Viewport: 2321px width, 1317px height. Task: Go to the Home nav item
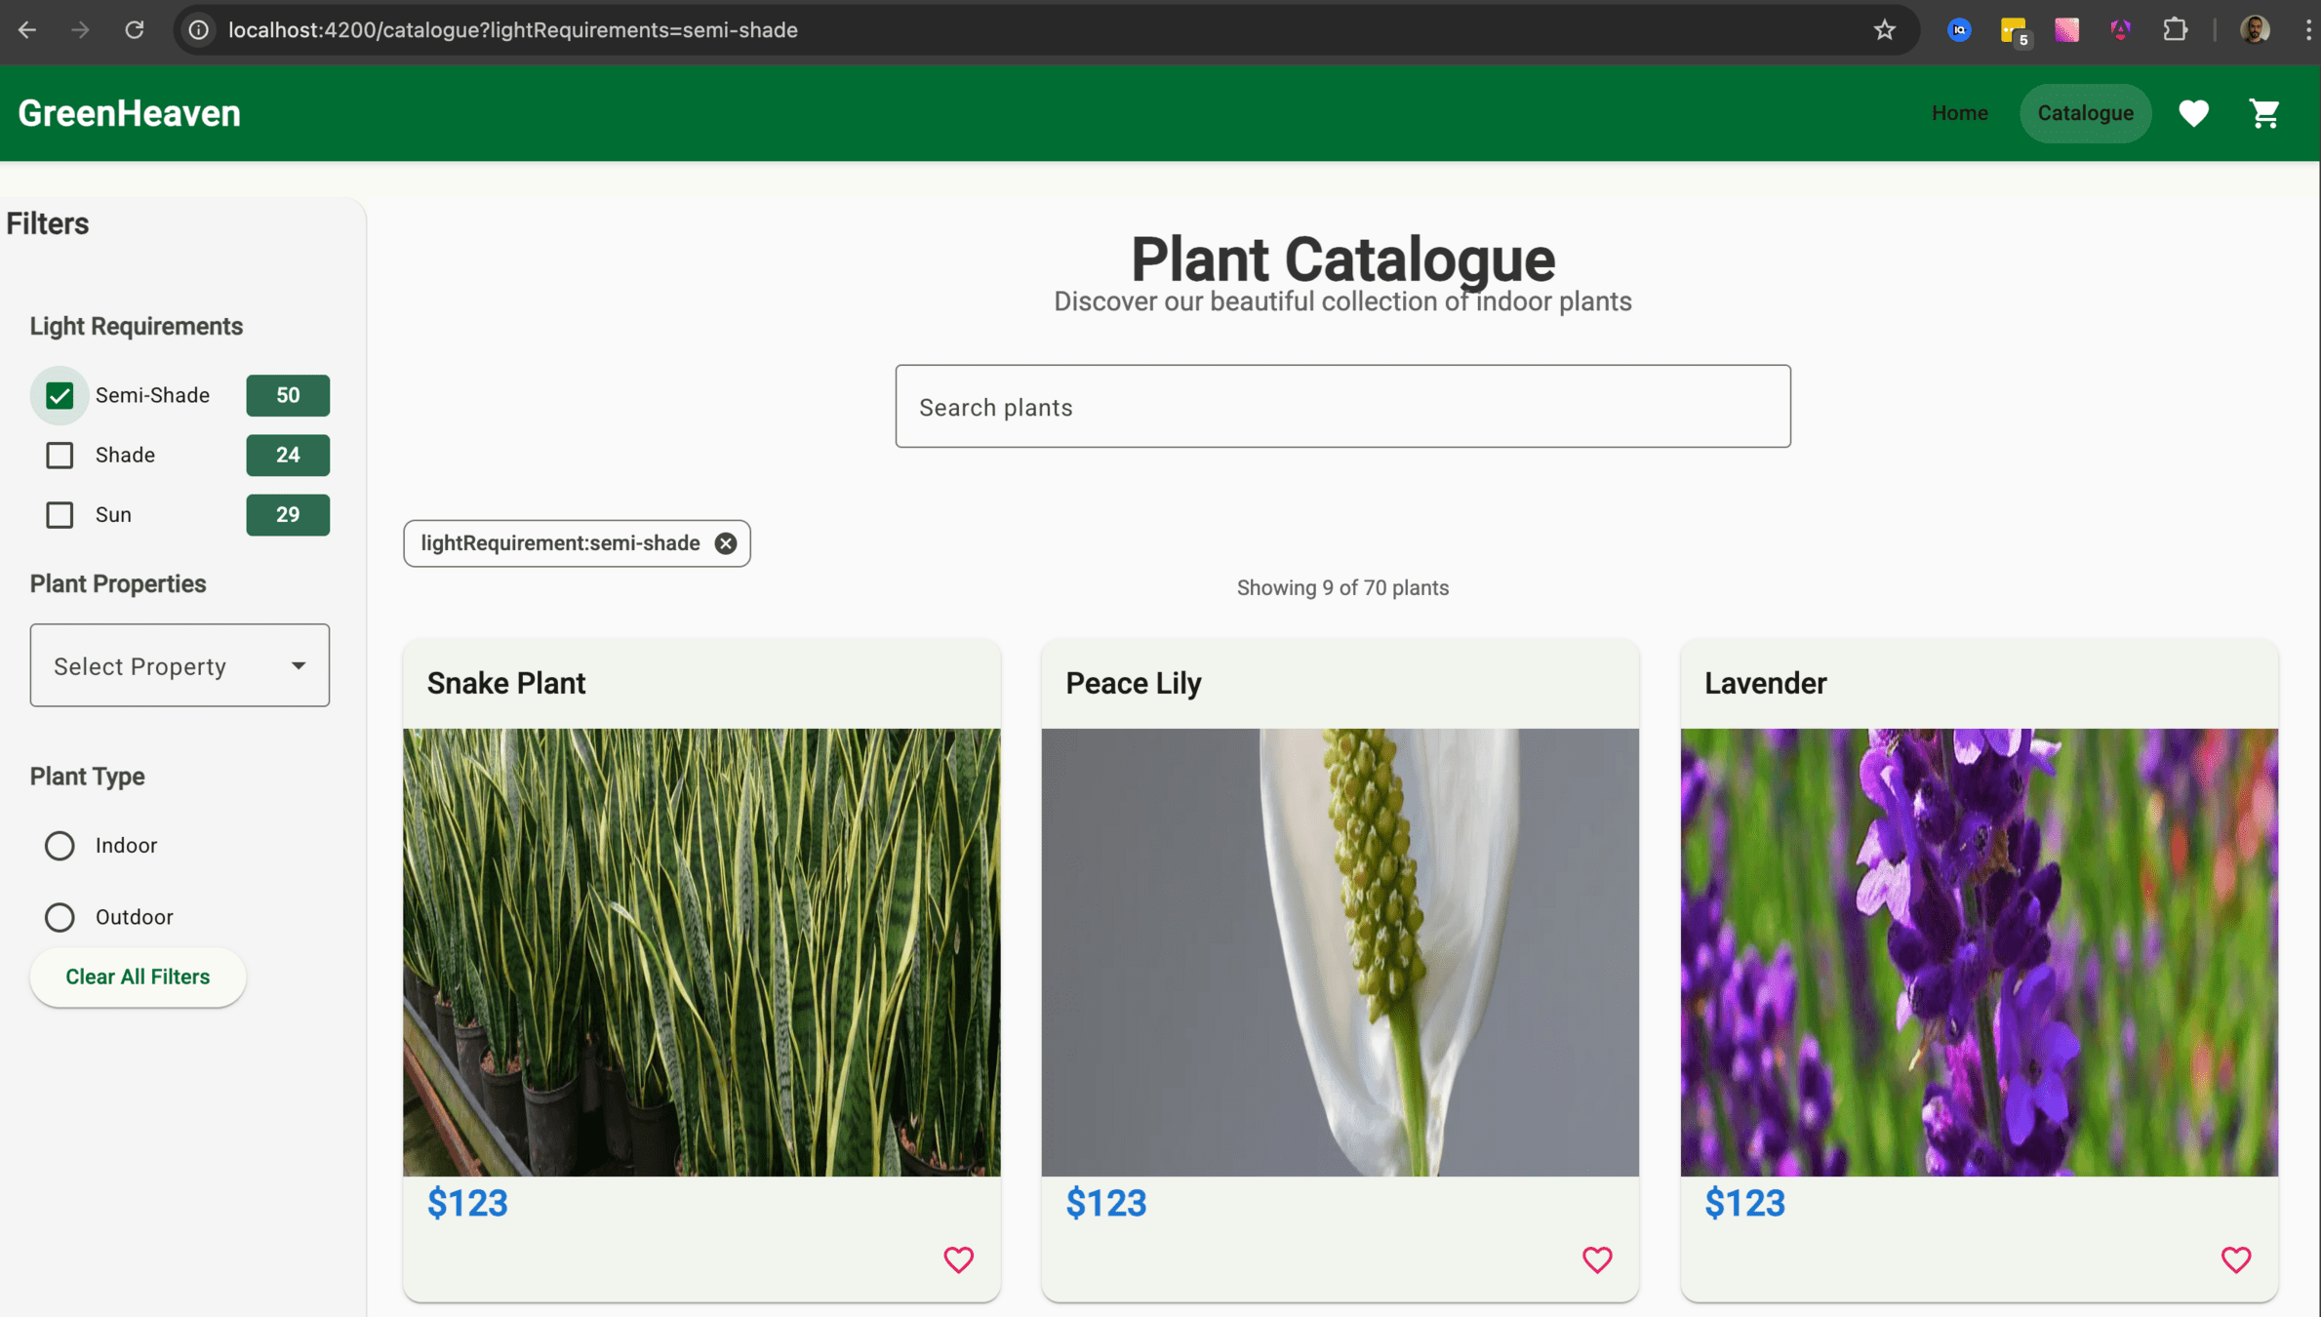(x=1959, y=113)
